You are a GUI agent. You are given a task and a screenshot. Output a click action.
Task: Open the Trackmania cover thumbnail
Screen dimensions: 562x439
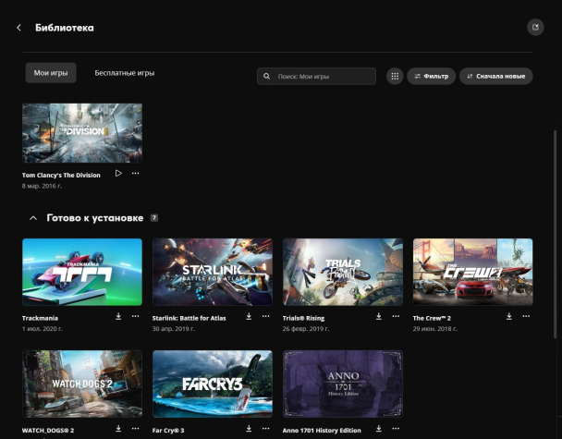pos(82,272)
